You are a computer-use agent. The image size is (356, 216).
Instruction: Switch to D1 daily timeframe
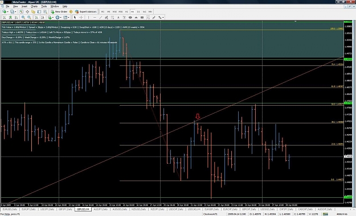click(x=138, y=11)
